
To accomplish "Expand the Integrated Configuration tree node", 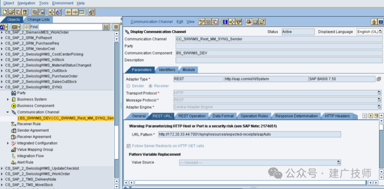I will click(8, 143).
